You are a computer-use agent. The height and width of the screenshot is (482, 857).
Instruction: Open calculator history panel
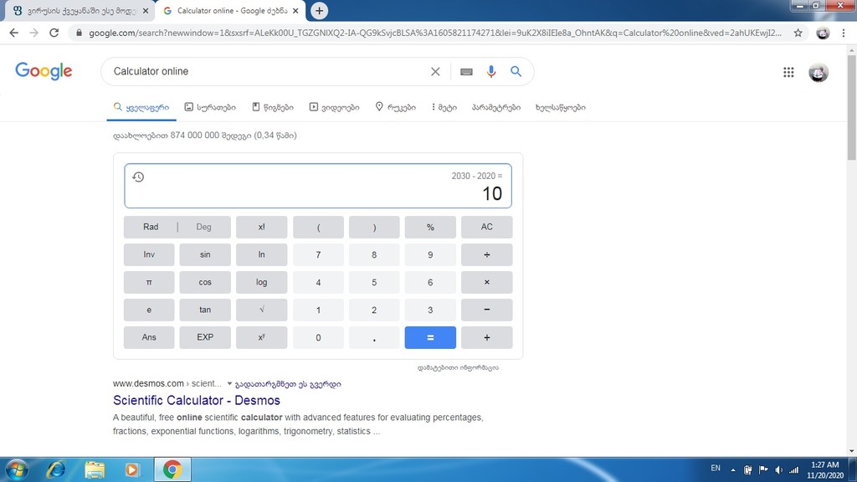coord(138,177)
